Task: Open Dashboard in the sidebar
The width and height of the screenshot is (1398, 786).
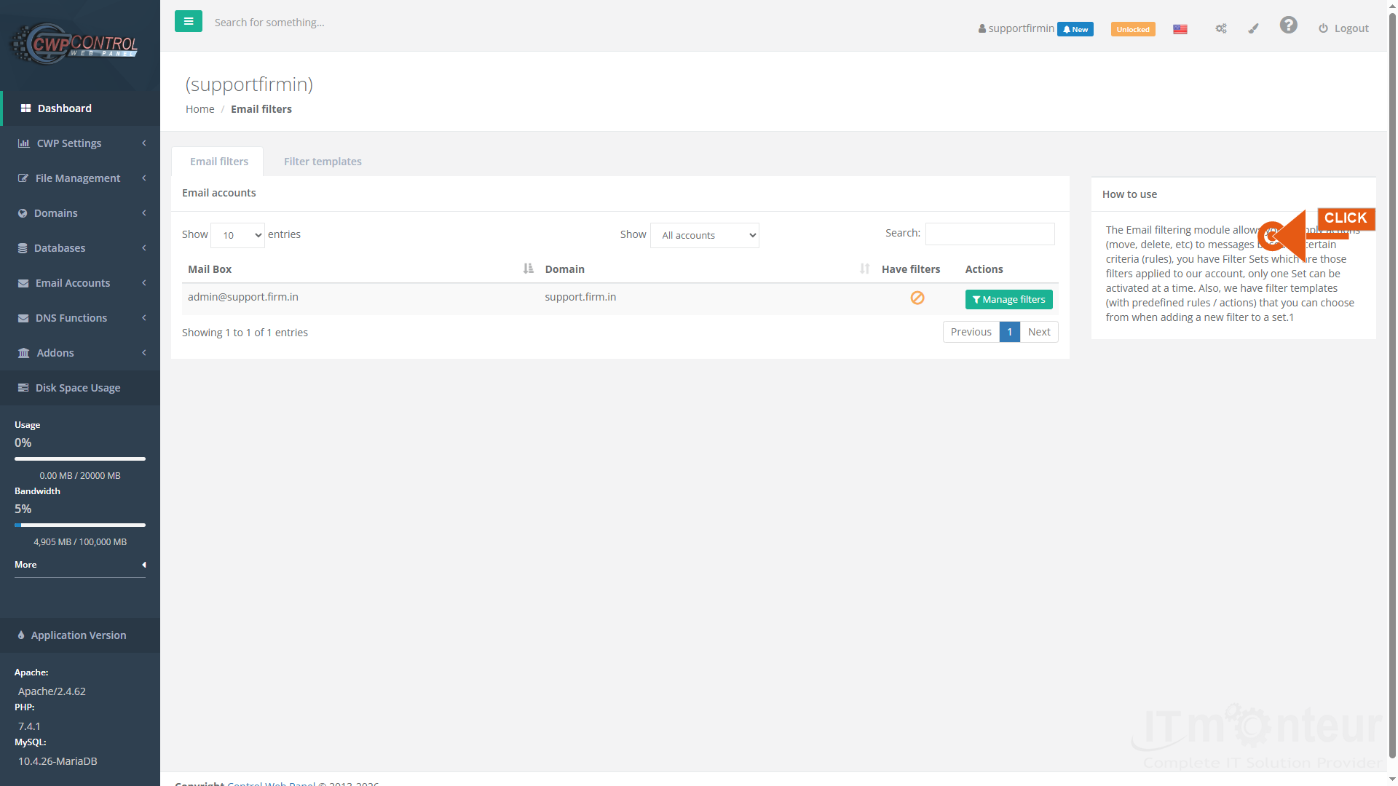Action: tap(80, 108)
